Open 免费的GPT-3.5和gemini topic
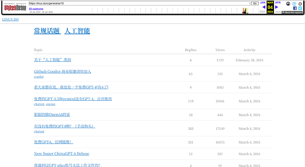The image size is (305, 167). (73, 99)
